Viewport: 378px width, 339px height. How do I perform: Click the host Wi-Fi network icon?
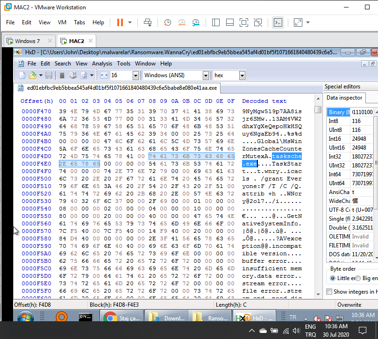point(286,331)
